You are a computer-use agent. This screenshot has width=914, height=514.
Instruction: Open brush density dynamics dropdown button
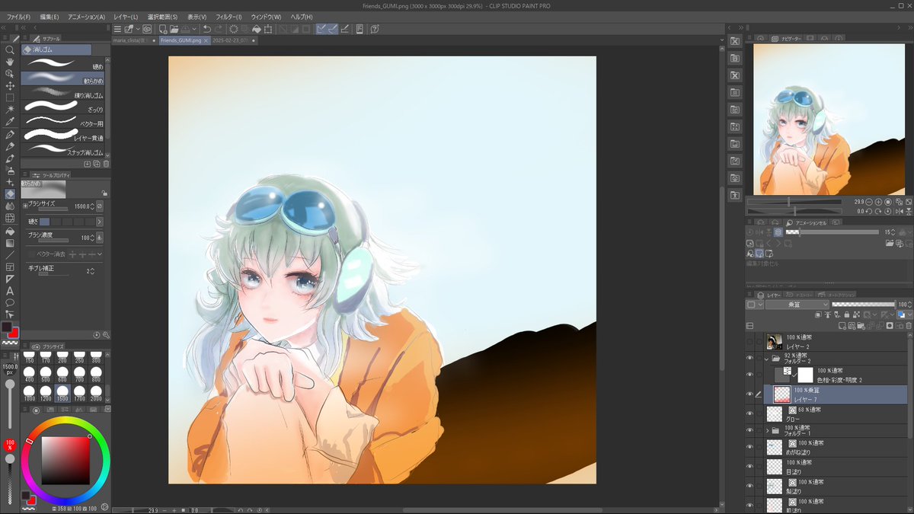point(101,238)
